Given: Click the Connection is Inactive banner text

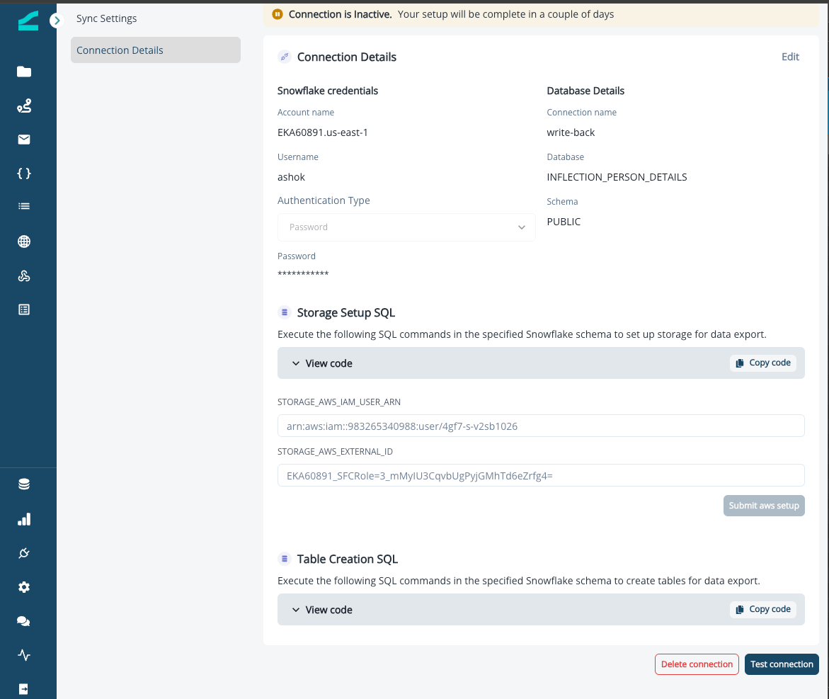Looking at the screenshot, I should pos(340,14).
